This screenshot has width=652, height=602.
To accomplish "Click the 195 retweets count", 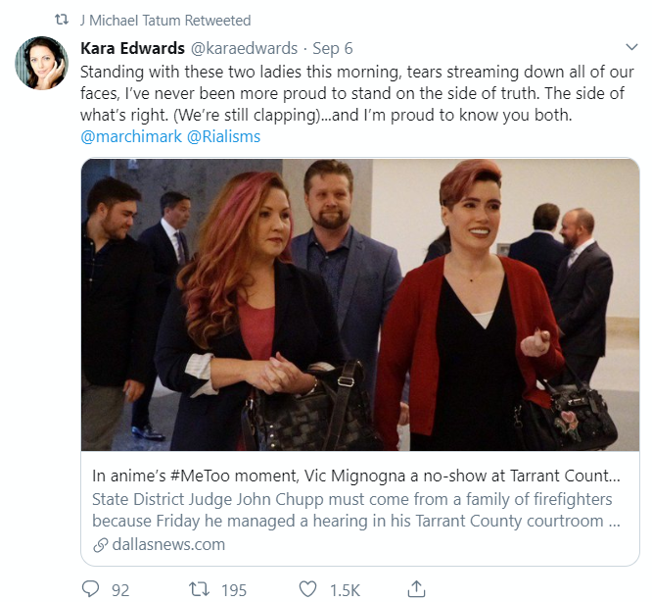I will pyautogui.click(x=234, y=590).
